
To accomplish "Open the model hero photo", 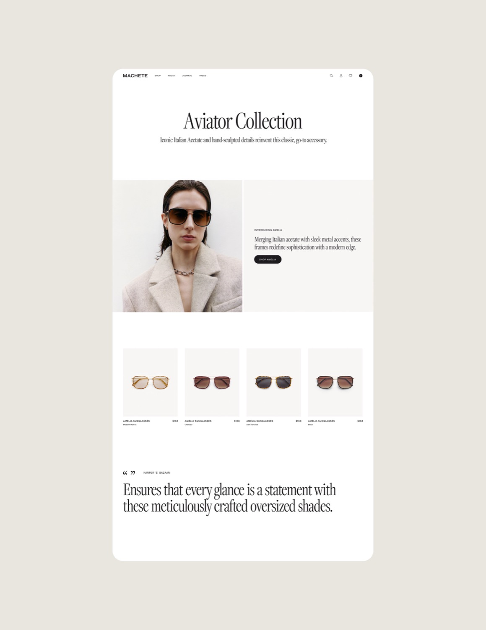I will [x=177, y=246].
